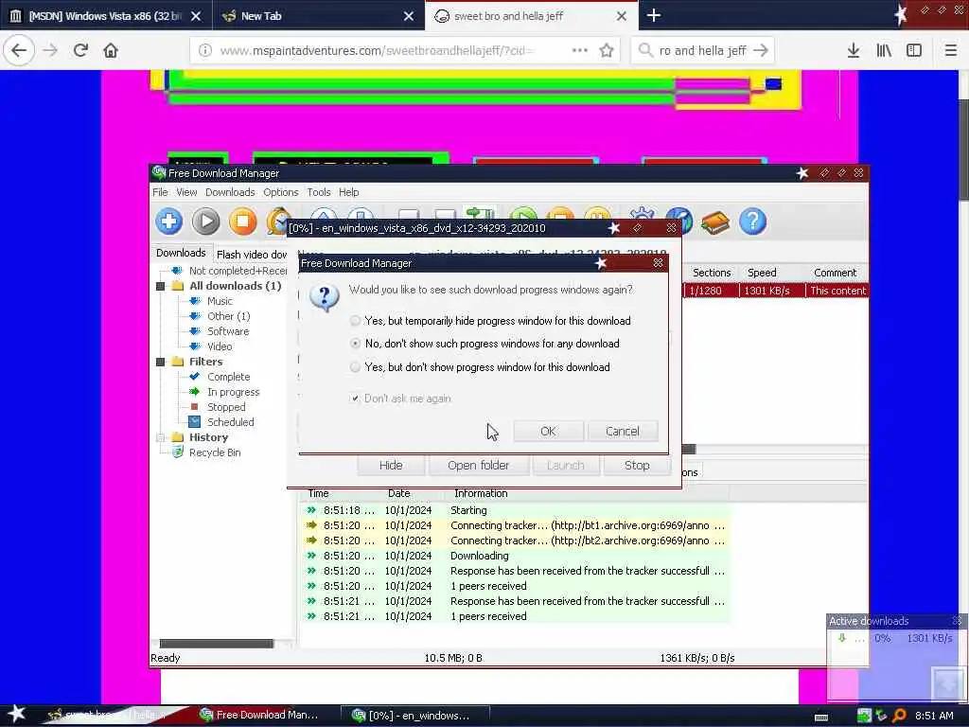
Task: Click the Scheduled filter icon in tree
Action: click(x=194, y=421)
